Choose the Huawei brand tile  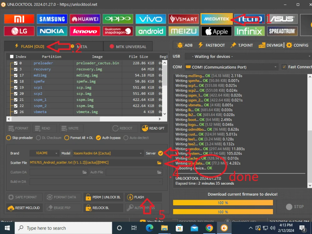pyautogui.click(x=85, y=19)
